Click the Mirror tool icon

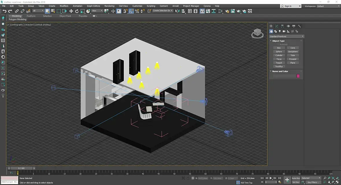[177, 11]
